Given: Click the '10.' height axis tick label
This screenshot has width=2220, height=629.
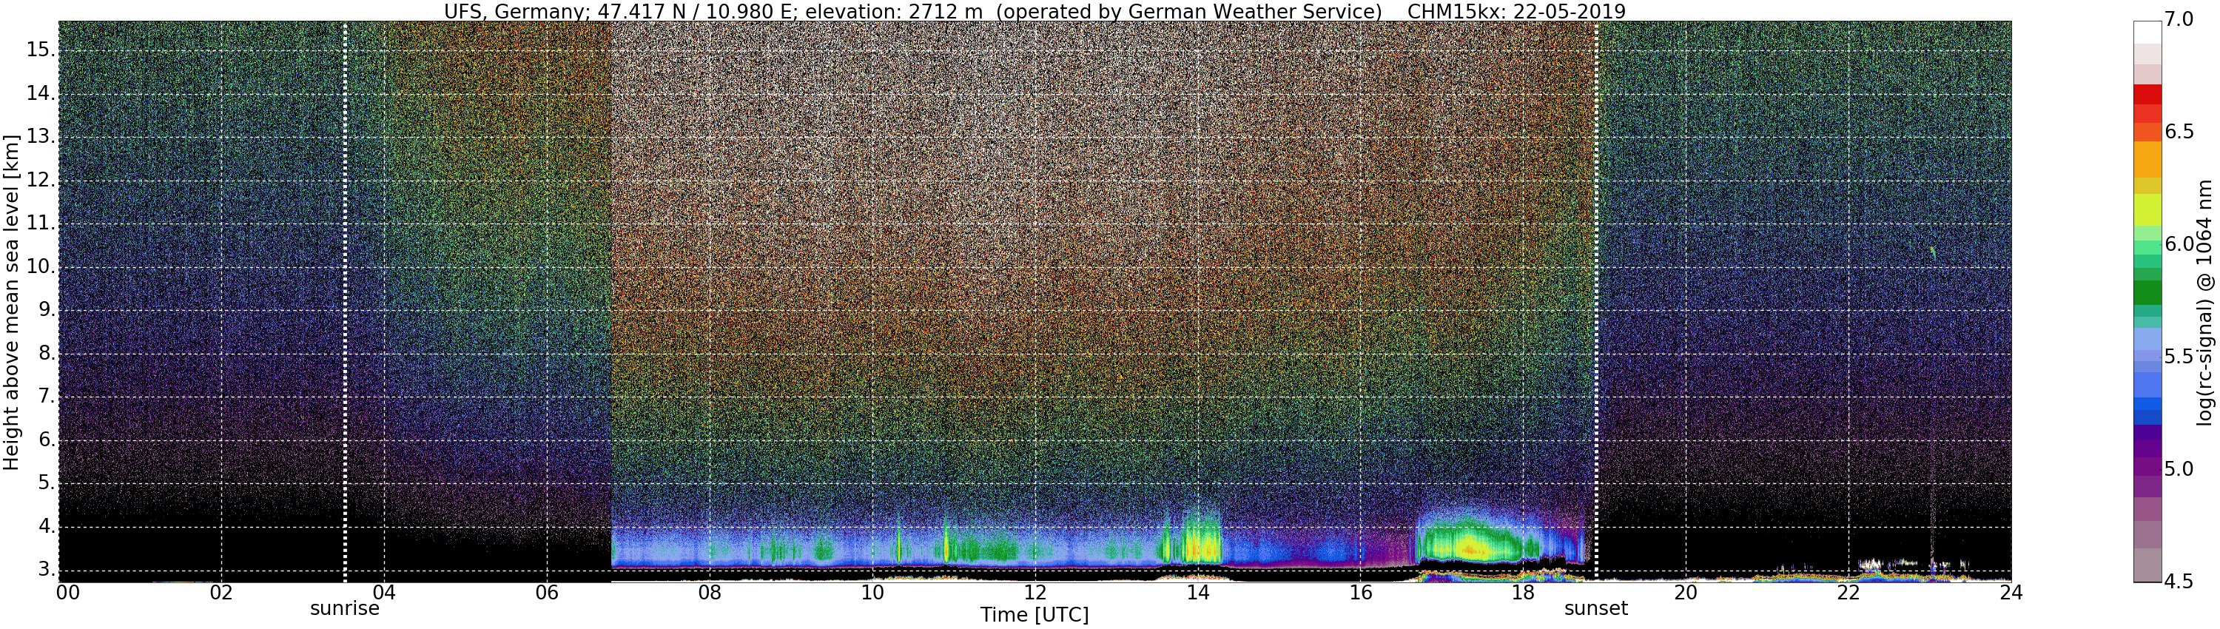Looking at the screenshot, I should tap(40, 266).
